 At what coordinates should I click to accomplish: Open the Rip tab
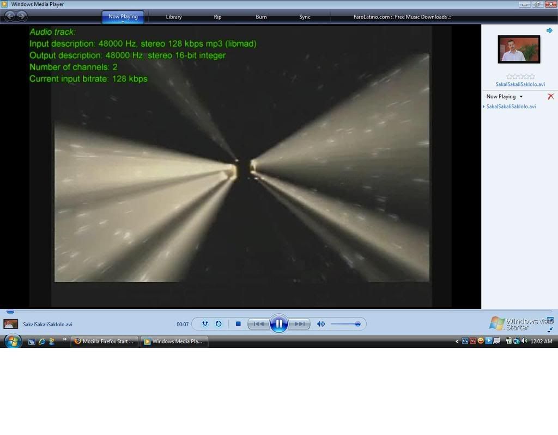coord(217,17)
